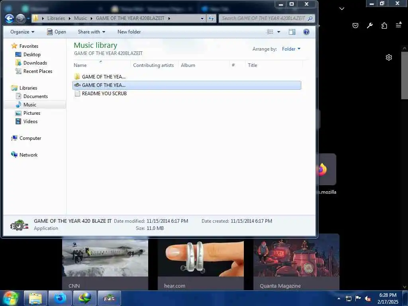Click the network tray icon
The image size is (408, 306).
point(348,298)
